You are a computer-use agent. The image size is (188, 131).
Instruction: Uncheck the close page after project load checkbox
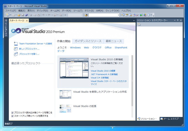coord(12,113)
